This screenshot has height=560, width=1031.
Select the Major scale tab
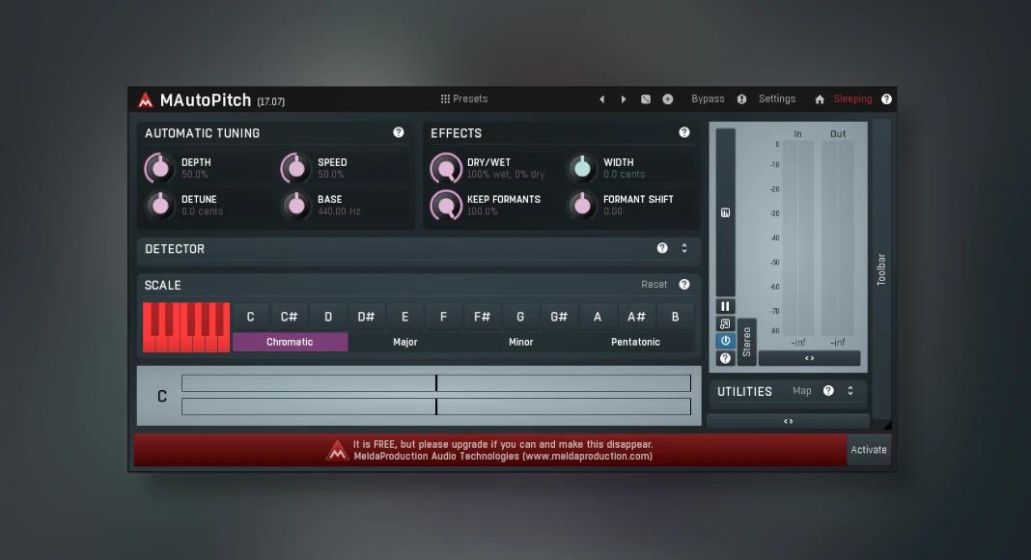click(405, 342)
